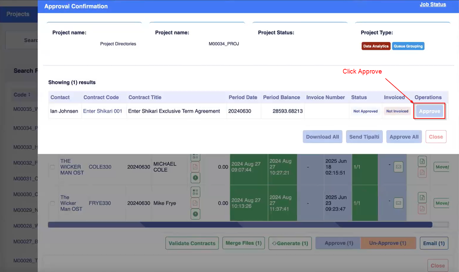459x272 pixels.
Task: Open the Enter Shikari 001 contract link
Action: point(103,111)
